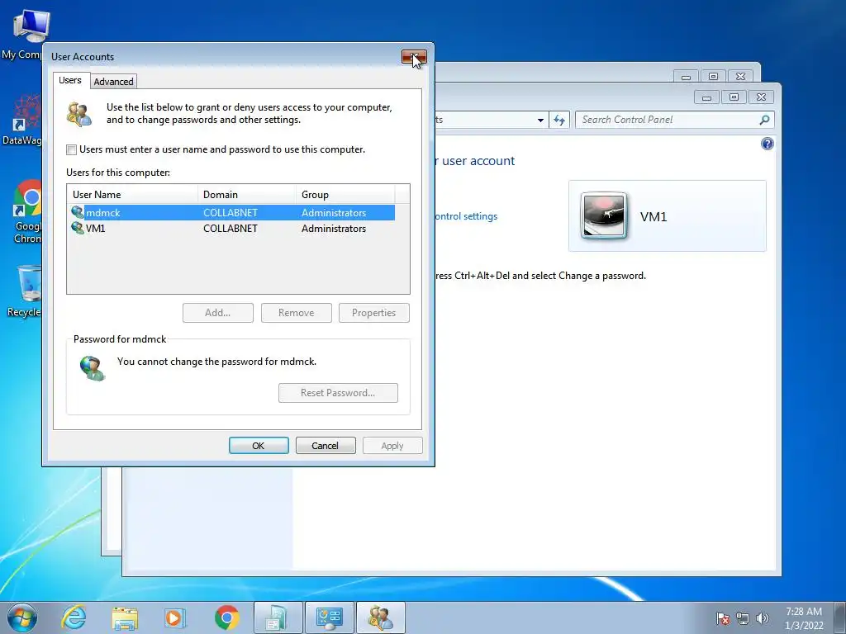Switch to Control Panel taskbar window
Image resolution: width=846 pixels, height=634 pixels.
click(330, 617)
